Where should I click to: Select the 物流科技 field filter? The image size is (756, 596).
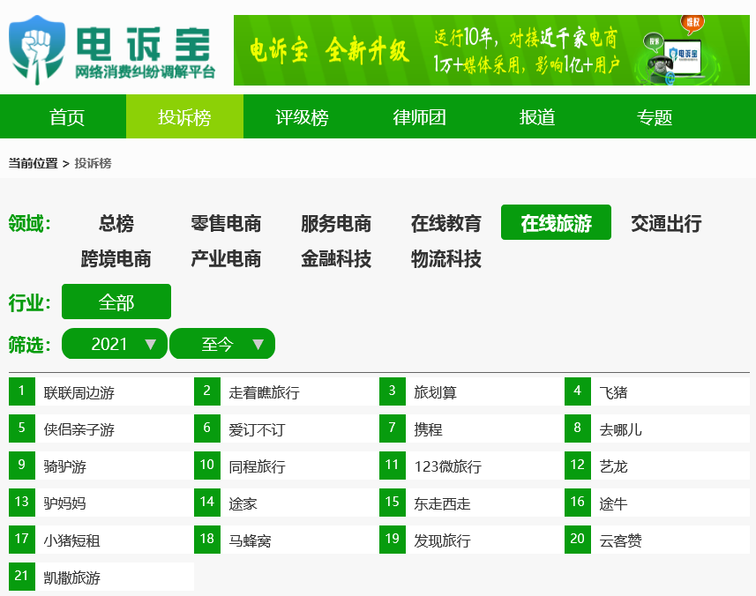pyautogui.click(x=446, y=258)
